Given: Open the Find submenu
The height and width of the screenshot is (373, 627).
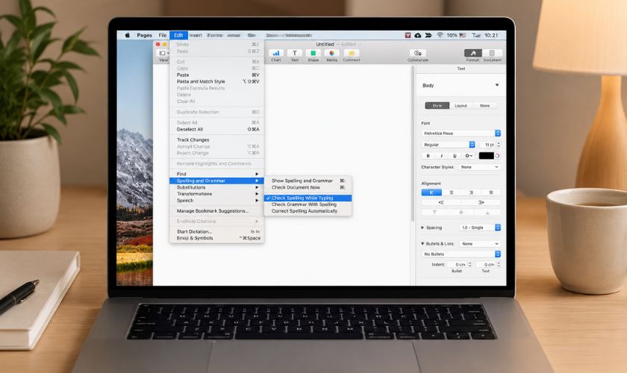Looking at the screenshot, I should (216, 175).
